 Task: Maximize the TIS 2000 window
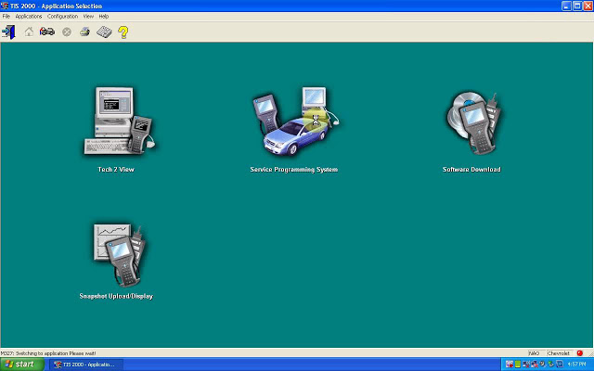click(x=577, y=6)
